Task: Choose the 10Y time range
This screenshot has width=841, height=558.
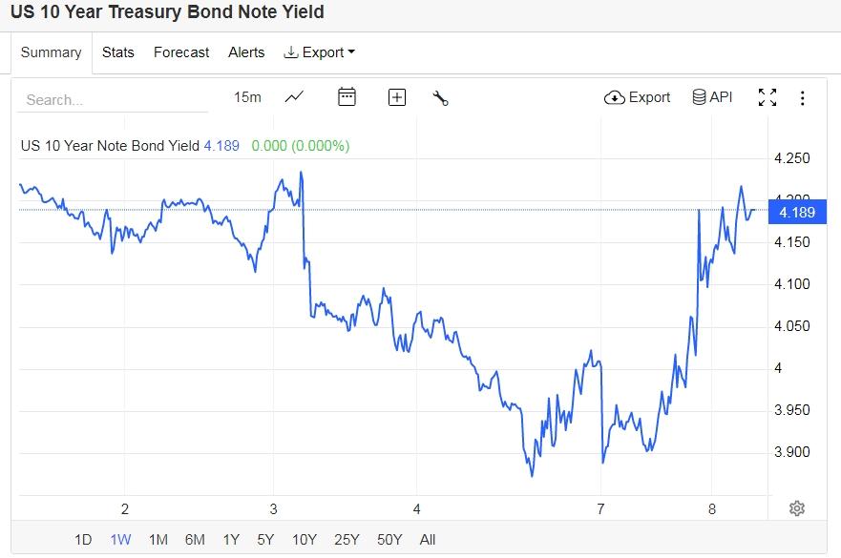Action: (x=304, y=540)
